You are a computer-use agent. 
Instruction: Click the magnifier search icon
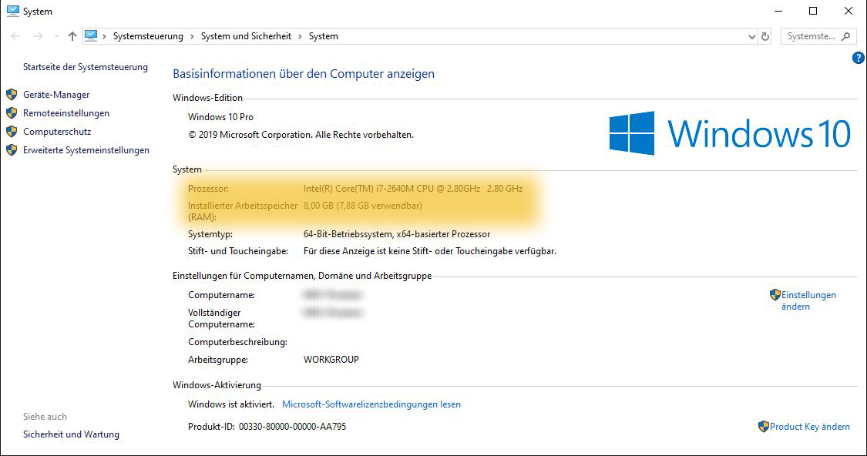[x=845, y=36]
